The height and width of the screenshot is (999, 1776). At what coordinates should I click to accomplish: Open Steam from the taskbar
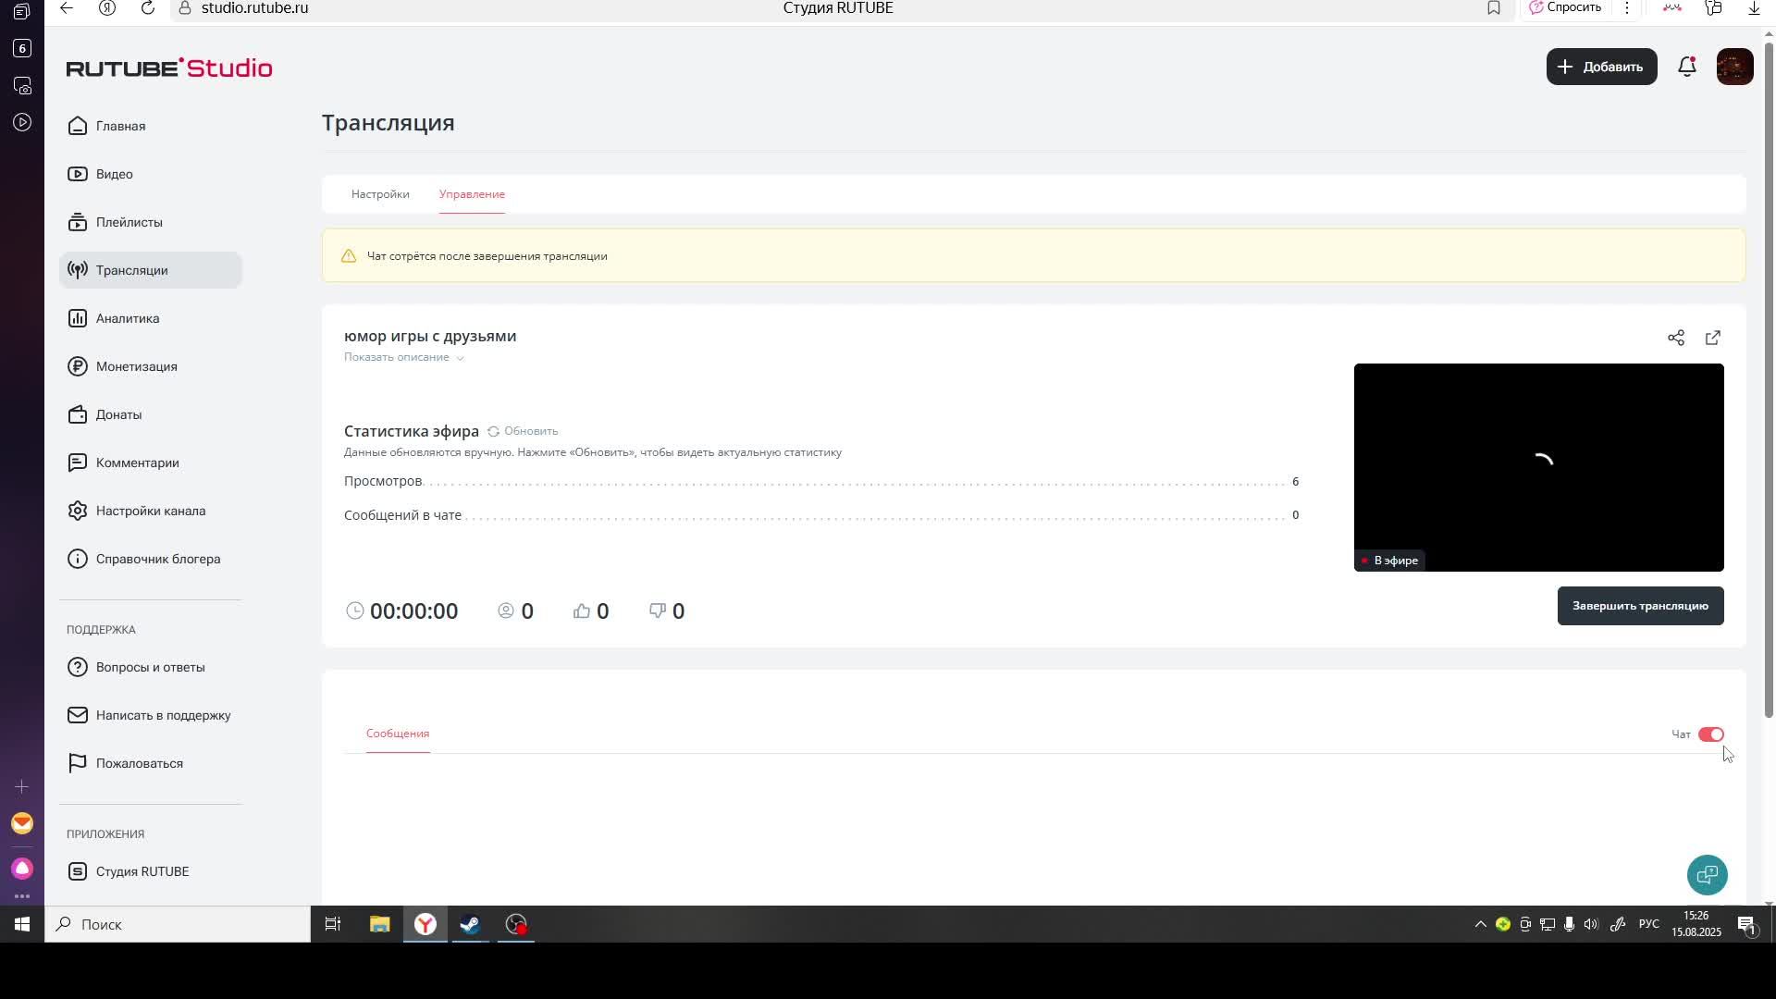470,924
